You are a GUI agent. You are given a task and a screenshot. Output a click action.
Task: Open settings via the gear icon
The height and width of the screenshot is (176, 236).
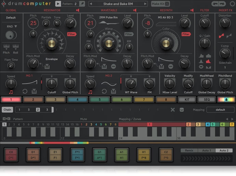point(232,4)
